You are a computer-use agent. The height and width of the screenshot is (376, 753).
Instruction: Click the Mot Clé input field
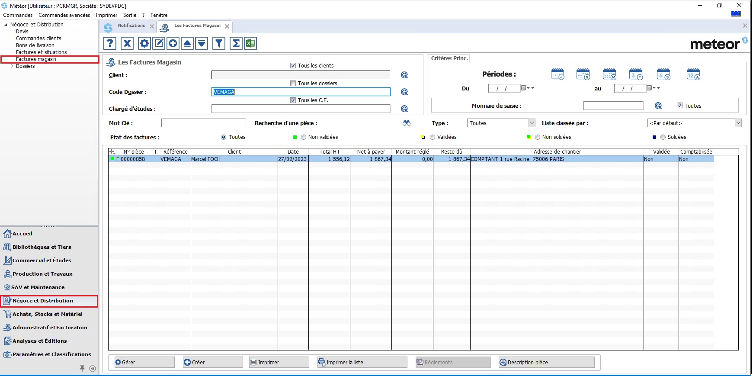203,123
